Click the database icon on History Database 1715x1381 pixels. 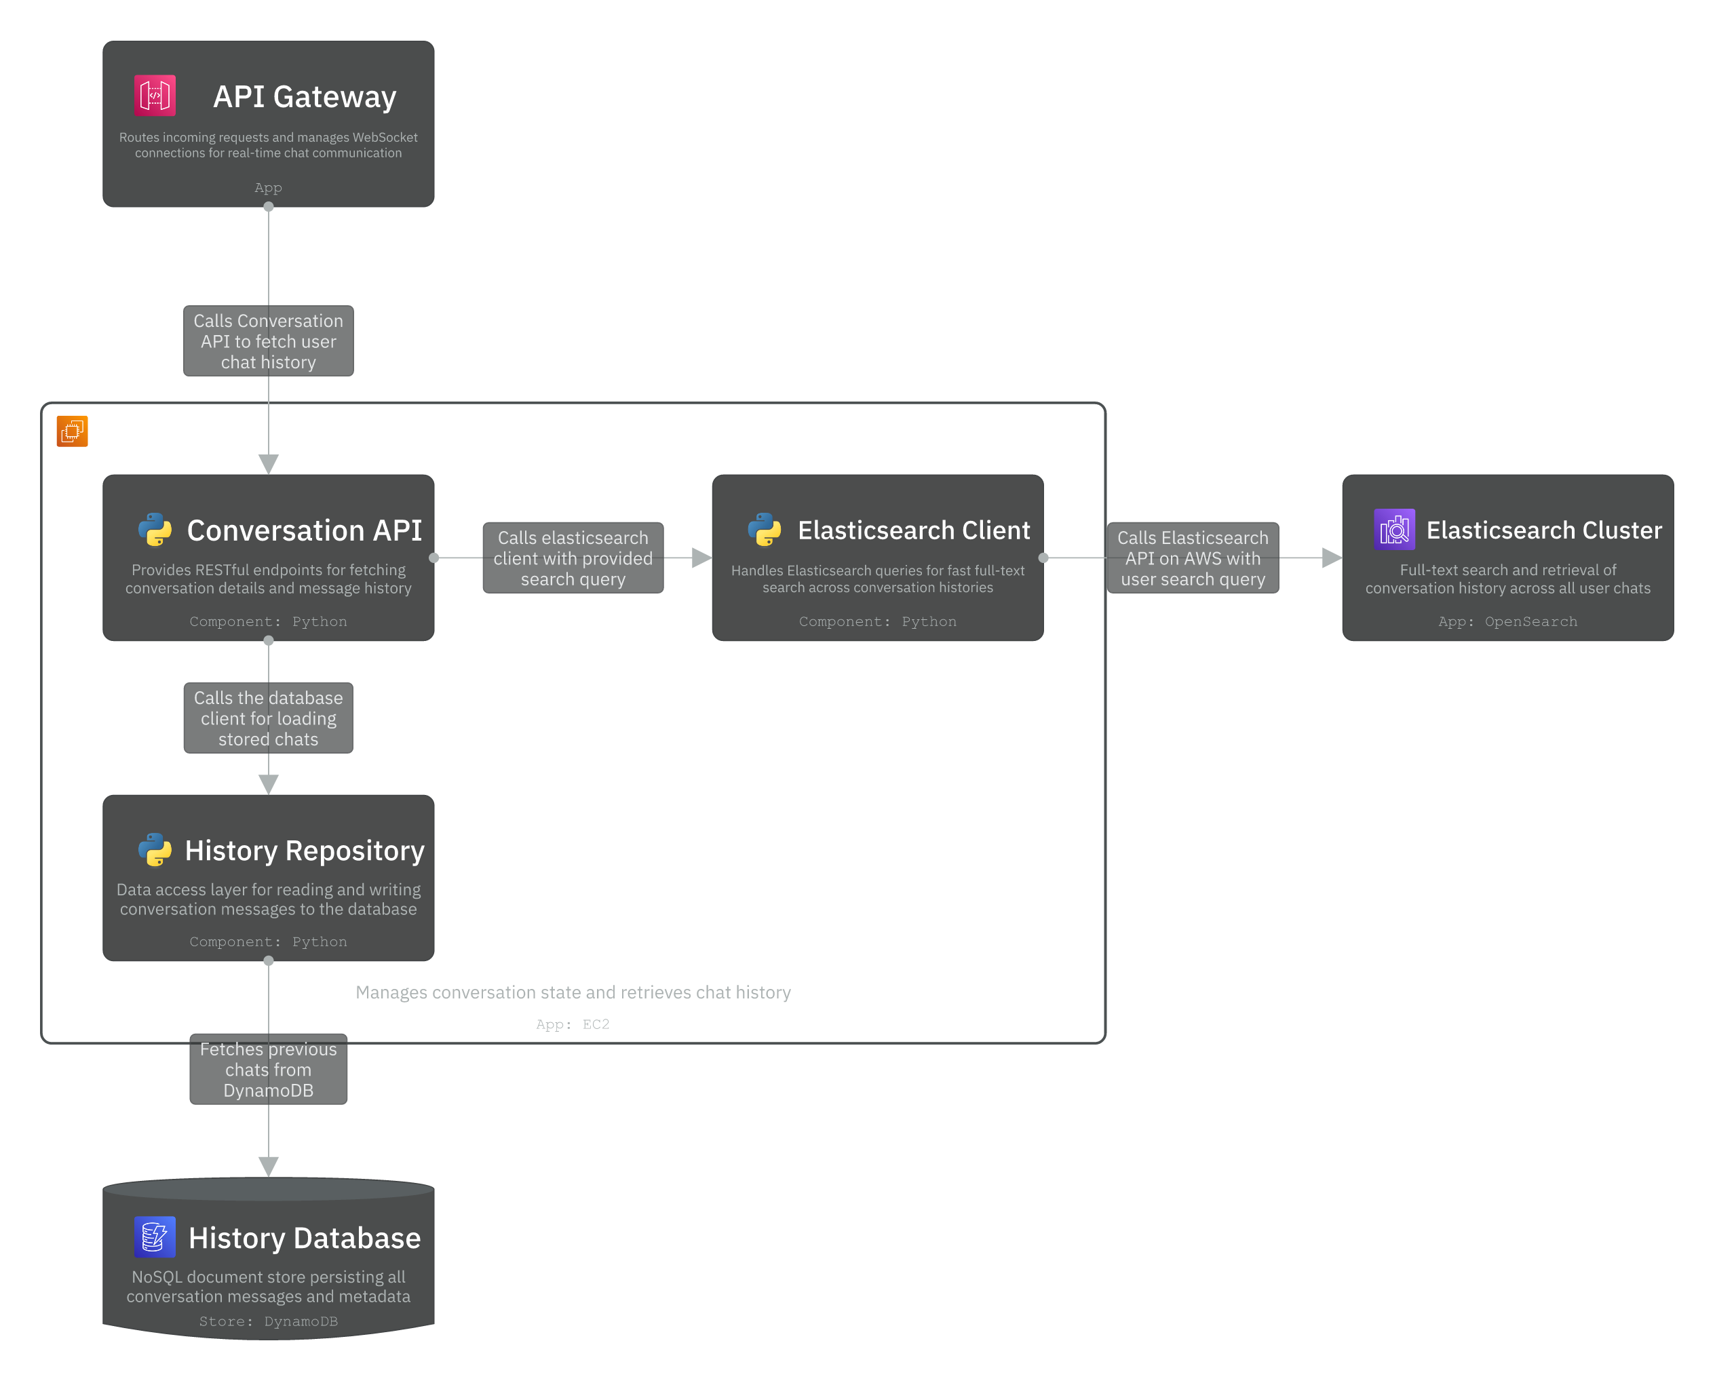[154, 1237]
